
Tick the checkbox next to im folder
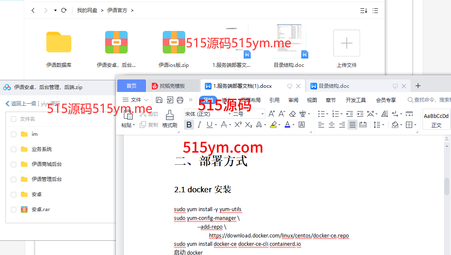(13, 134)
